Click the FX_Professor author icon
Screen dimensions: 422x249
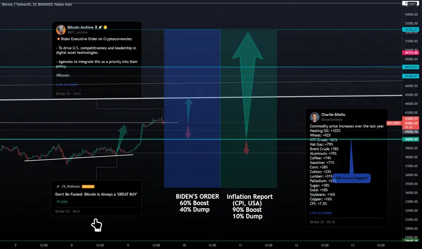[x=58, y=186]
